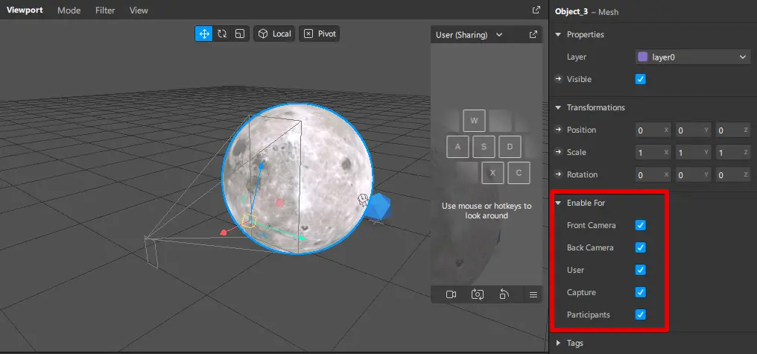Click the arrow icon beside Rotation
Image resolution: width=757 pixels, height=354 pixels.
click(x=559, y=174)
